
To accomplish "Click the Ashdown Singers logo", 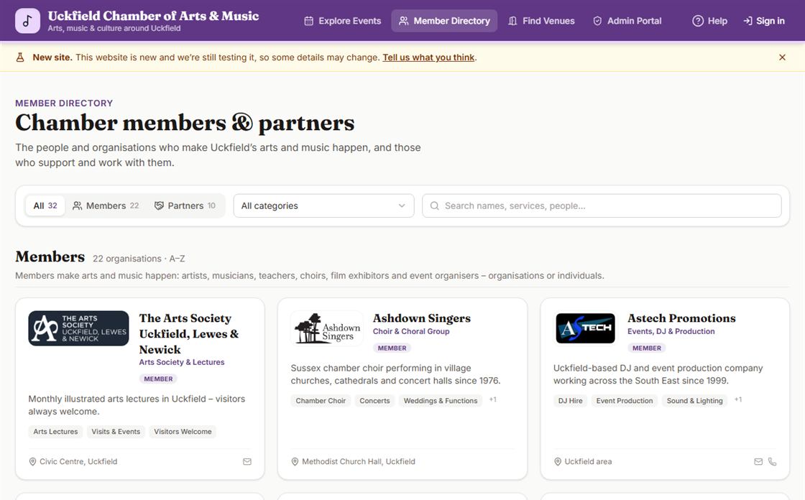I will 326,328.
